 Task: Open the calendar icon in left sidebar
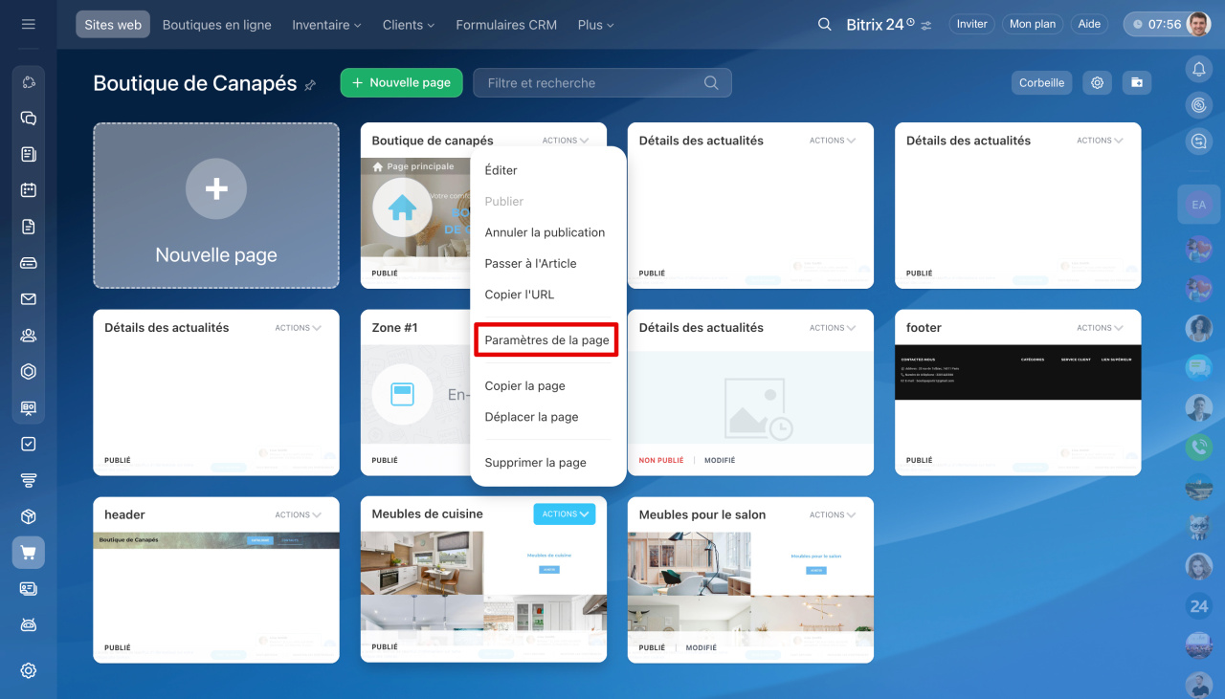29,189
